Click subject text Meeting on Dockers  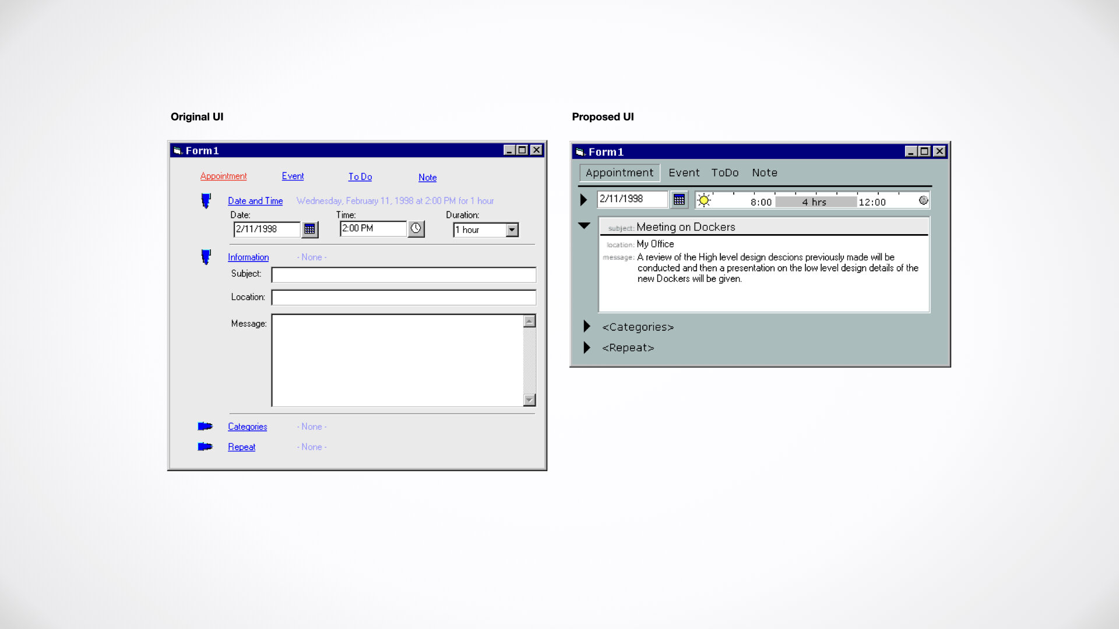[685, 227]
